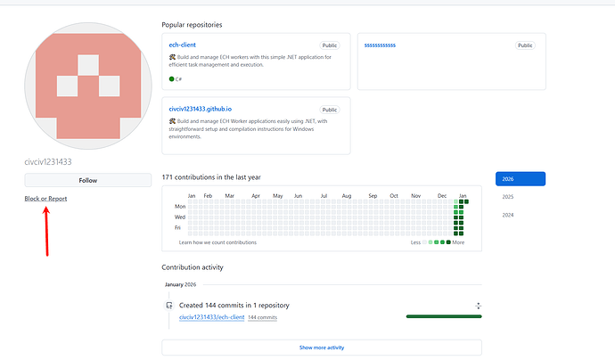Select the 2025 contributions year
This screenshot has height=360, width=615.
[x=507, y=197]
